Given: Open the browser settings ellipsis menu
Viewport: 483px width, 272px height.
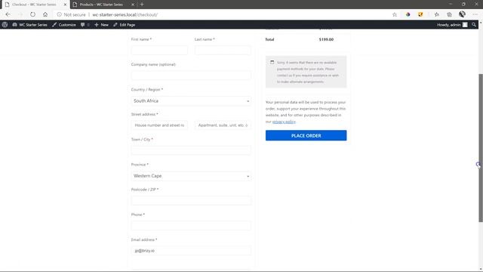Looking at the screenshot, I should coord(475,14).
